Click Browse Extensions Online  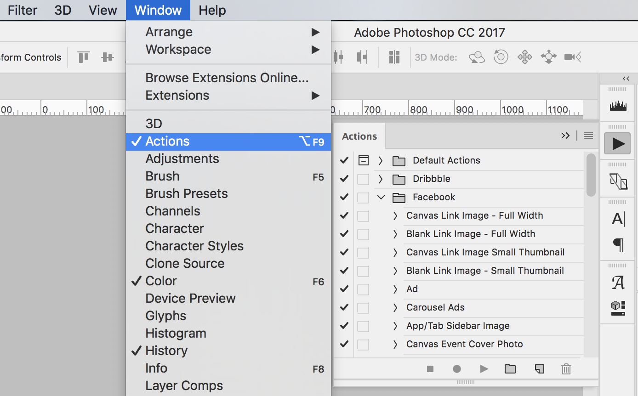point(227,77)
